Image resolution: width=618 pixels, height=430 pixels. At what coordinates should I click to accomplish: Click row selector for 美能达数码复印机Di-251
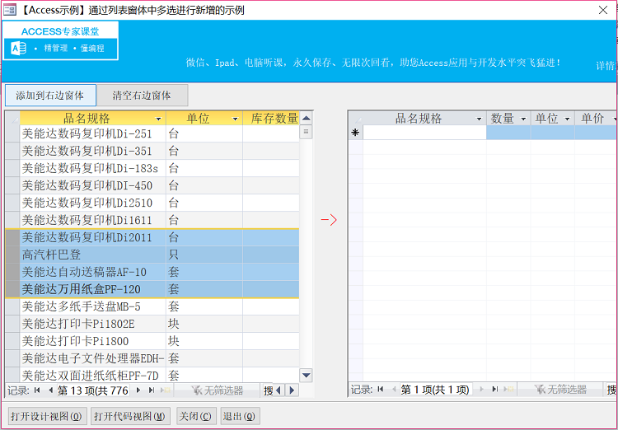click(x=12, y=133)
